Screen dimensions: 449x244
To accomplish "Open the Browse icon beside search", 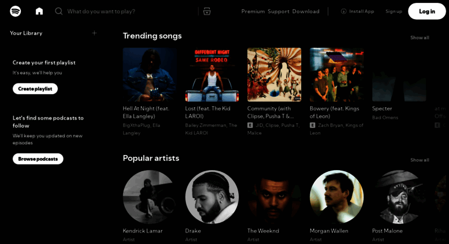I will (x=207, y=11).
